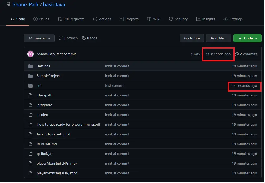The width and height of the screenshot is (265, 183).
Task: Click file icon of .project
Action: (x=30, y=115)
